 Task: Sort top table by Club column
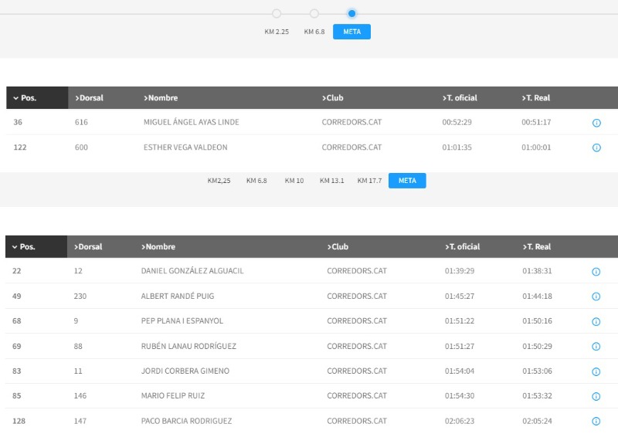[332, 98]
